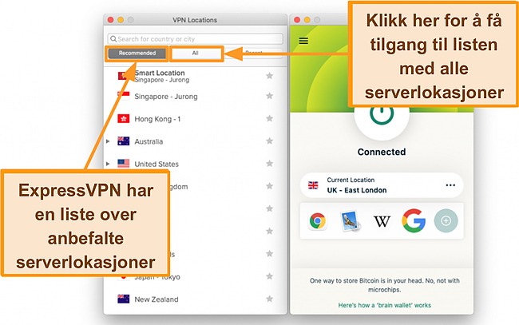Select the United States location row
Viewport: 519px width, 325px height.
coord(196,164)
